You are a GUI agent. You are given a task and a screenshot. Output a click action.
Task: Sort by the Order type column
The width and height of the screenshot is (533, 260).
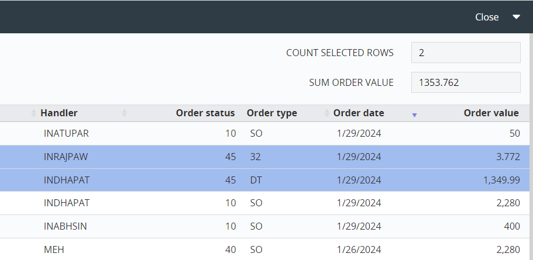(272, 113)
